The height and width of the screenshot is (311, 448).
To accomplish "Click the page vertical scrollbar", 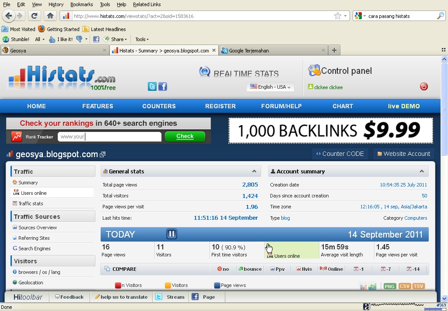I will 444,108.
